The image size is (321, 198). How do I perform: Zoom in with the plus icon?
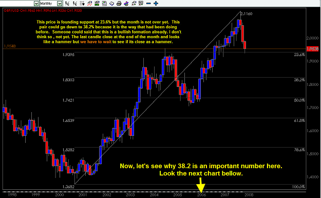(x=156, y=3)
